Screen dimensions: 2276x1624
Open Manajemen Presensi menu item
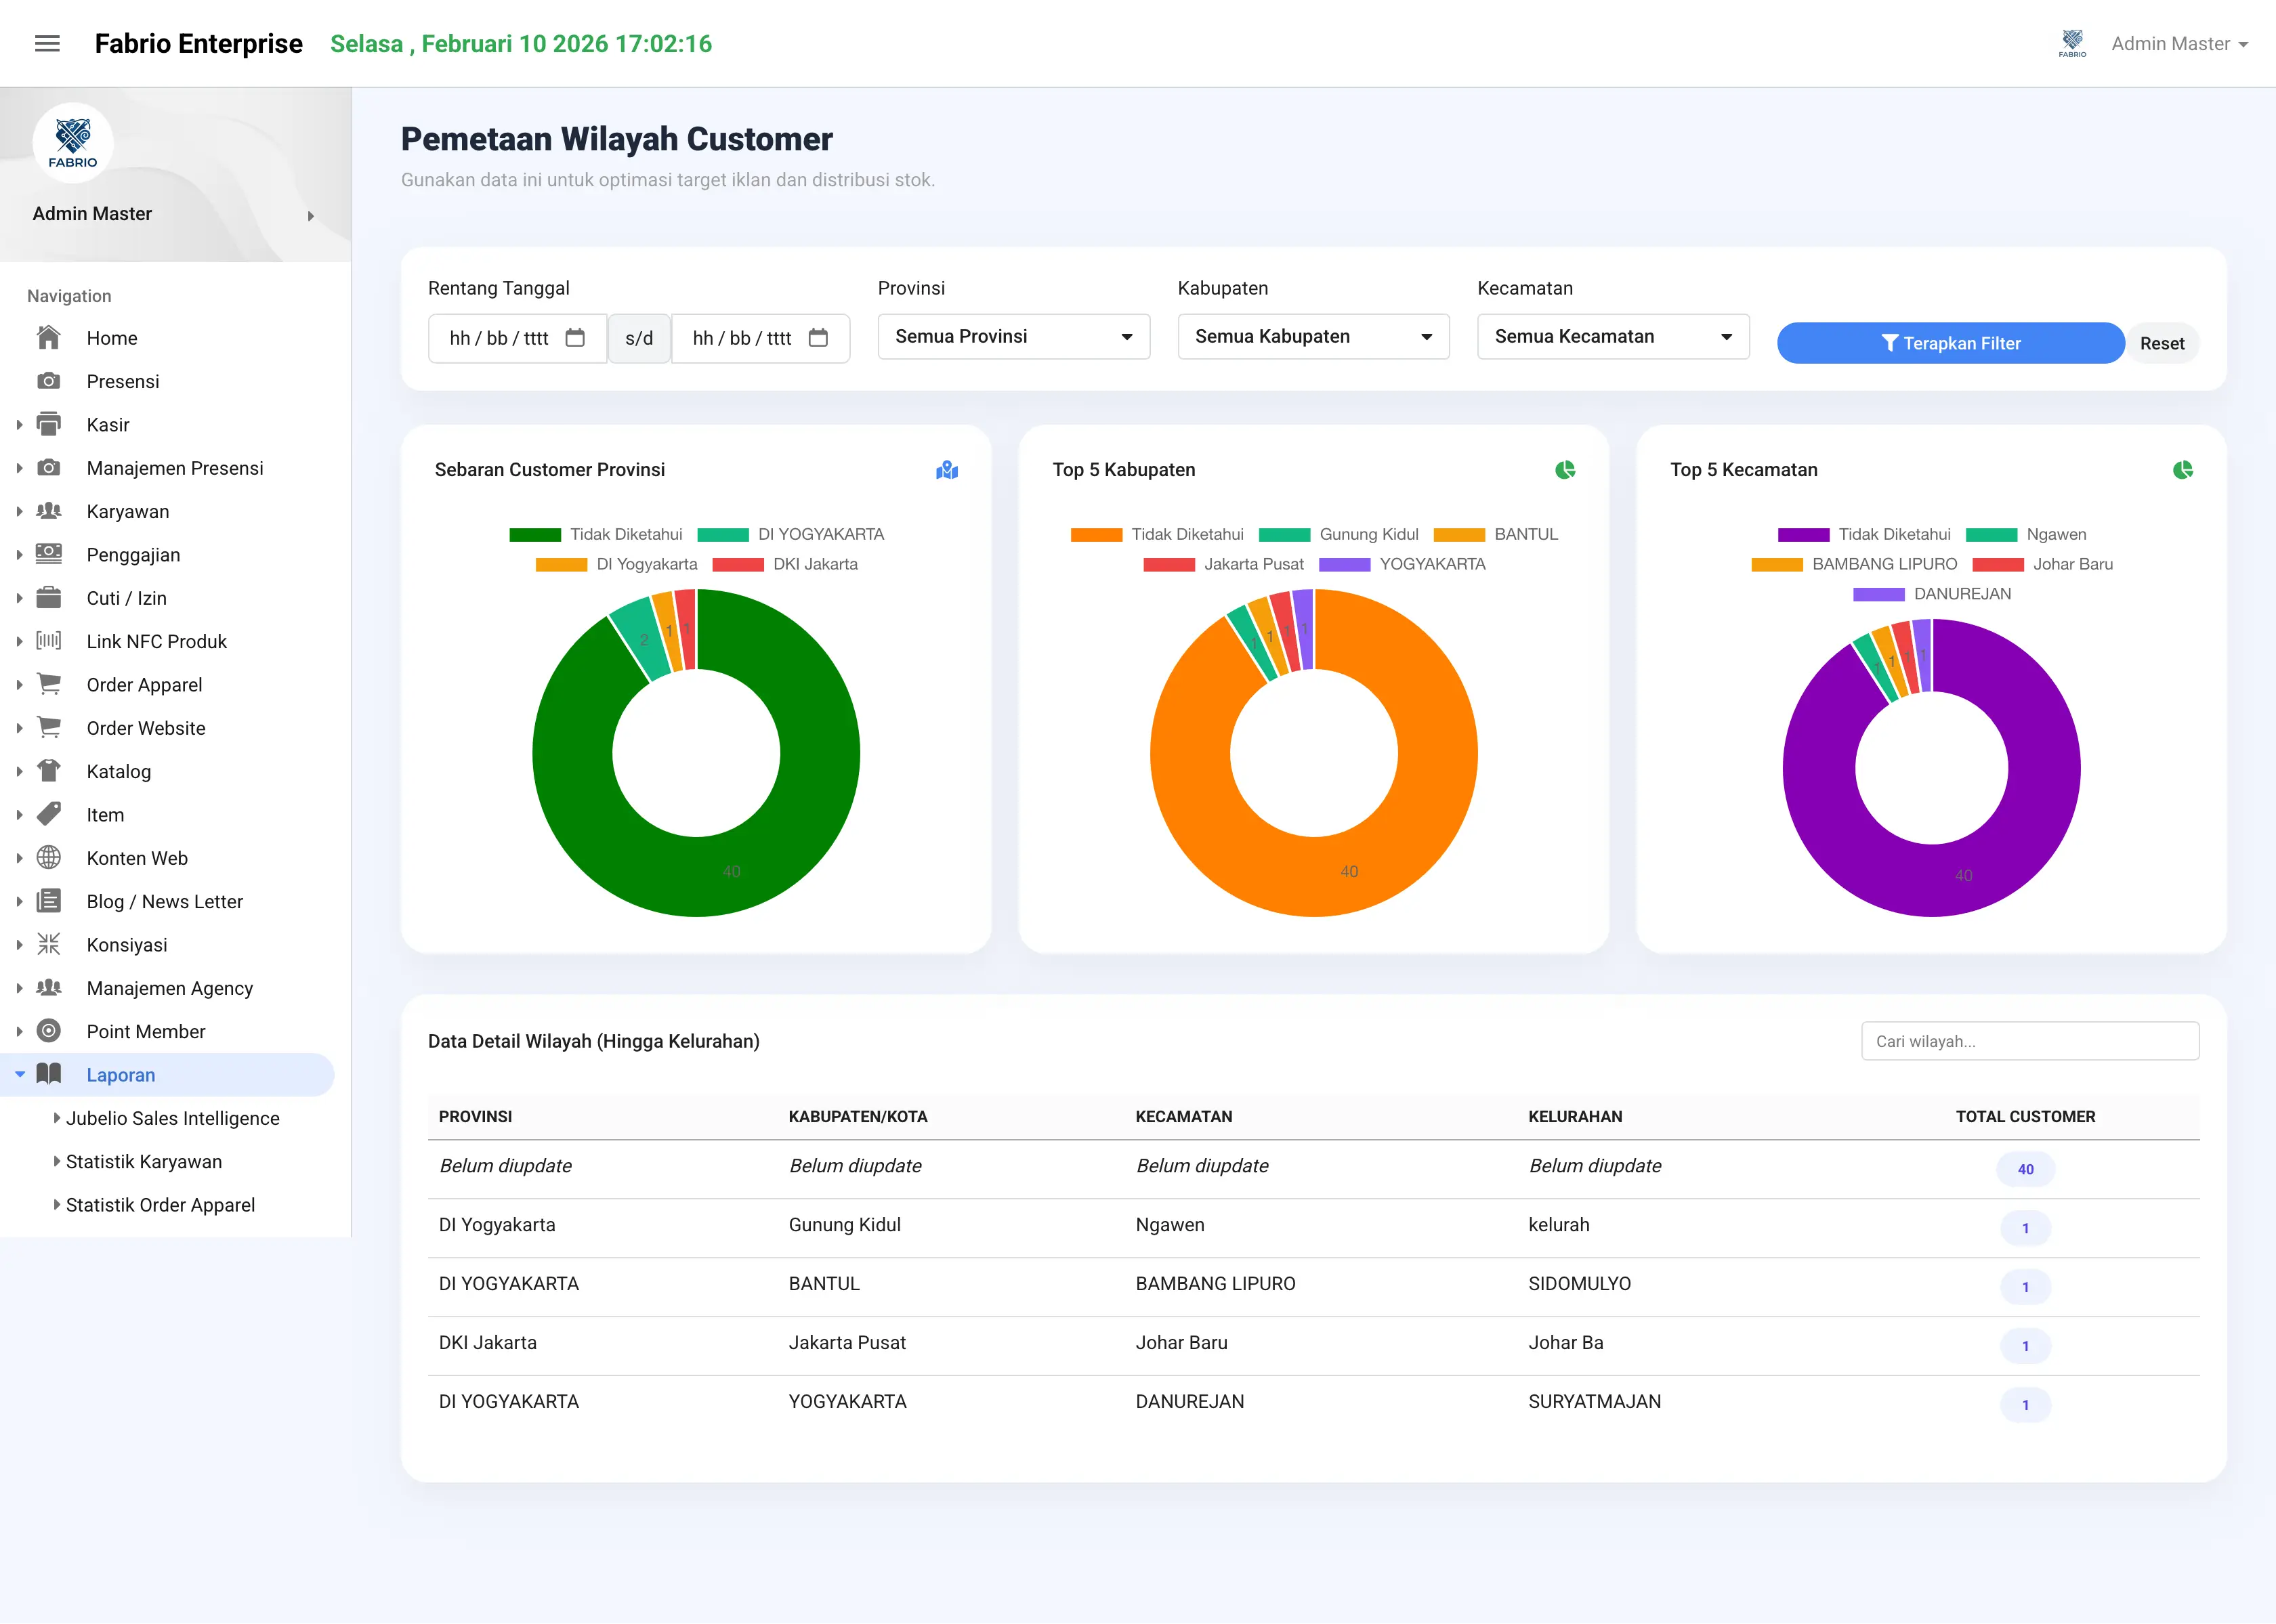175,468
